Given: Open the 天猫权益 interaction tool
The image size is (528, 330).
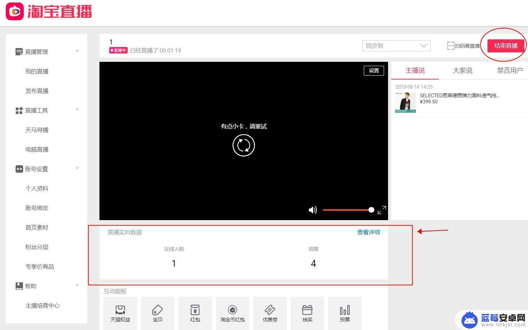Looking at the screenshot, I should (120, 313).
